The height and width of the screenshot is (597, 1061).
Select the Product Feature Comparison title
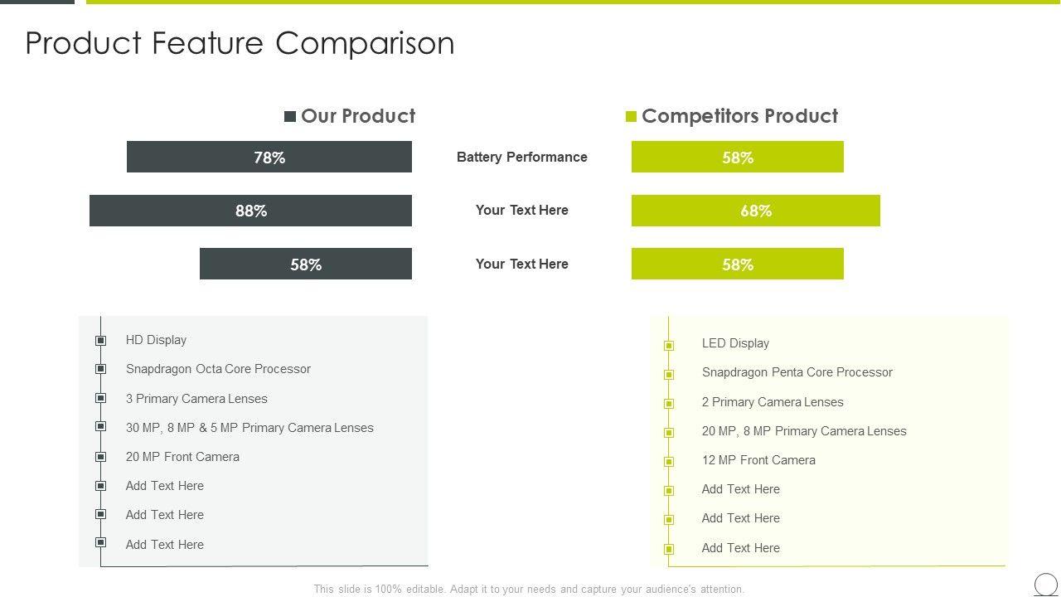(240, 43)
